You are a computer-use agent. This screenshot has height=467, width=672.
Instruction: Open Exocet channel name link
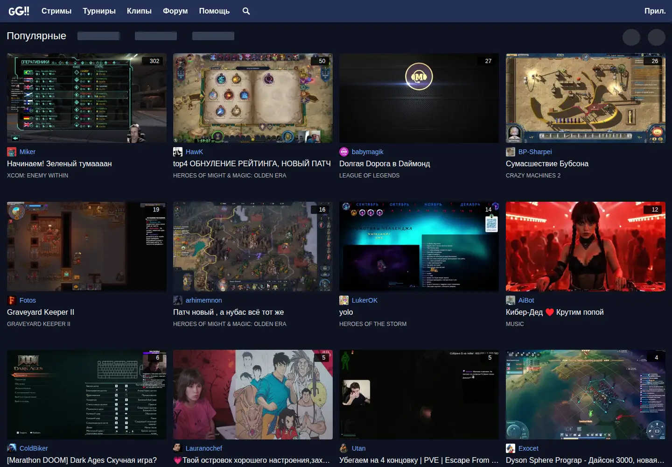(528, 448)
